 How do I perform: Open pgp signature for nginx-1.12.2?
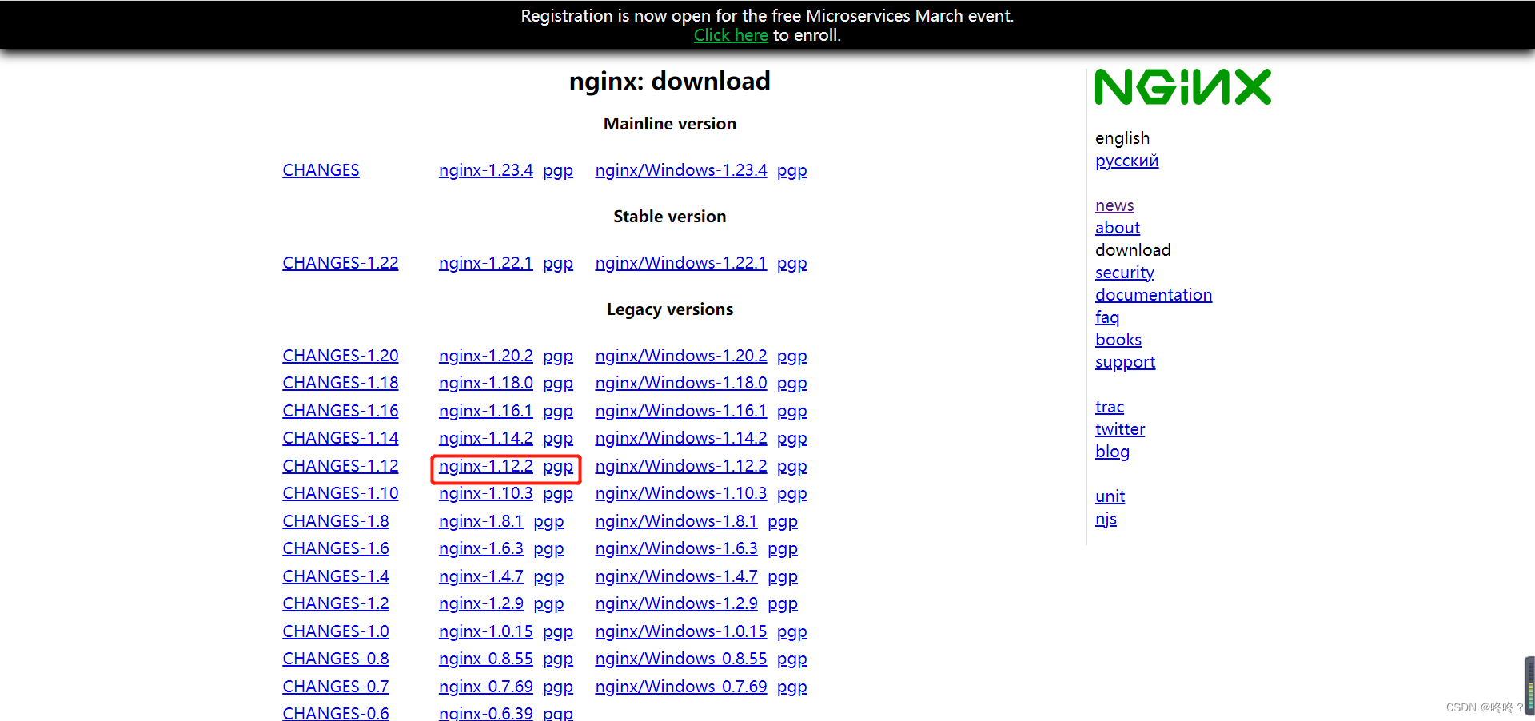tap(558, 467)
